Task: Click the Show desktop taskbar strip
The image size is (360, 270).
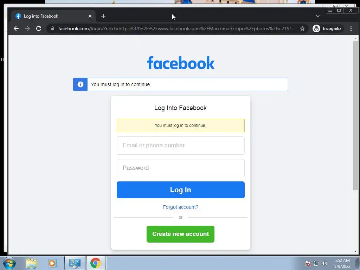Action: 358,263
